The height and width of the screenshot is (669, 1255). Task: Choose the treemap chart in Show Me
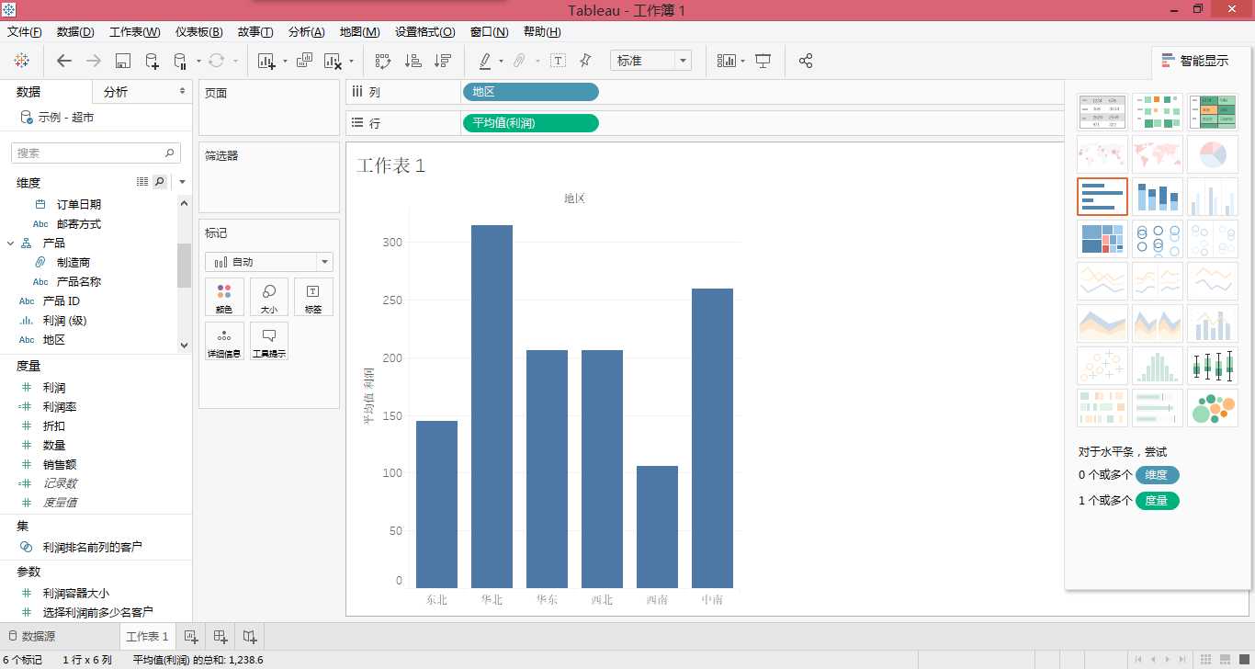tap(1102, 239)
